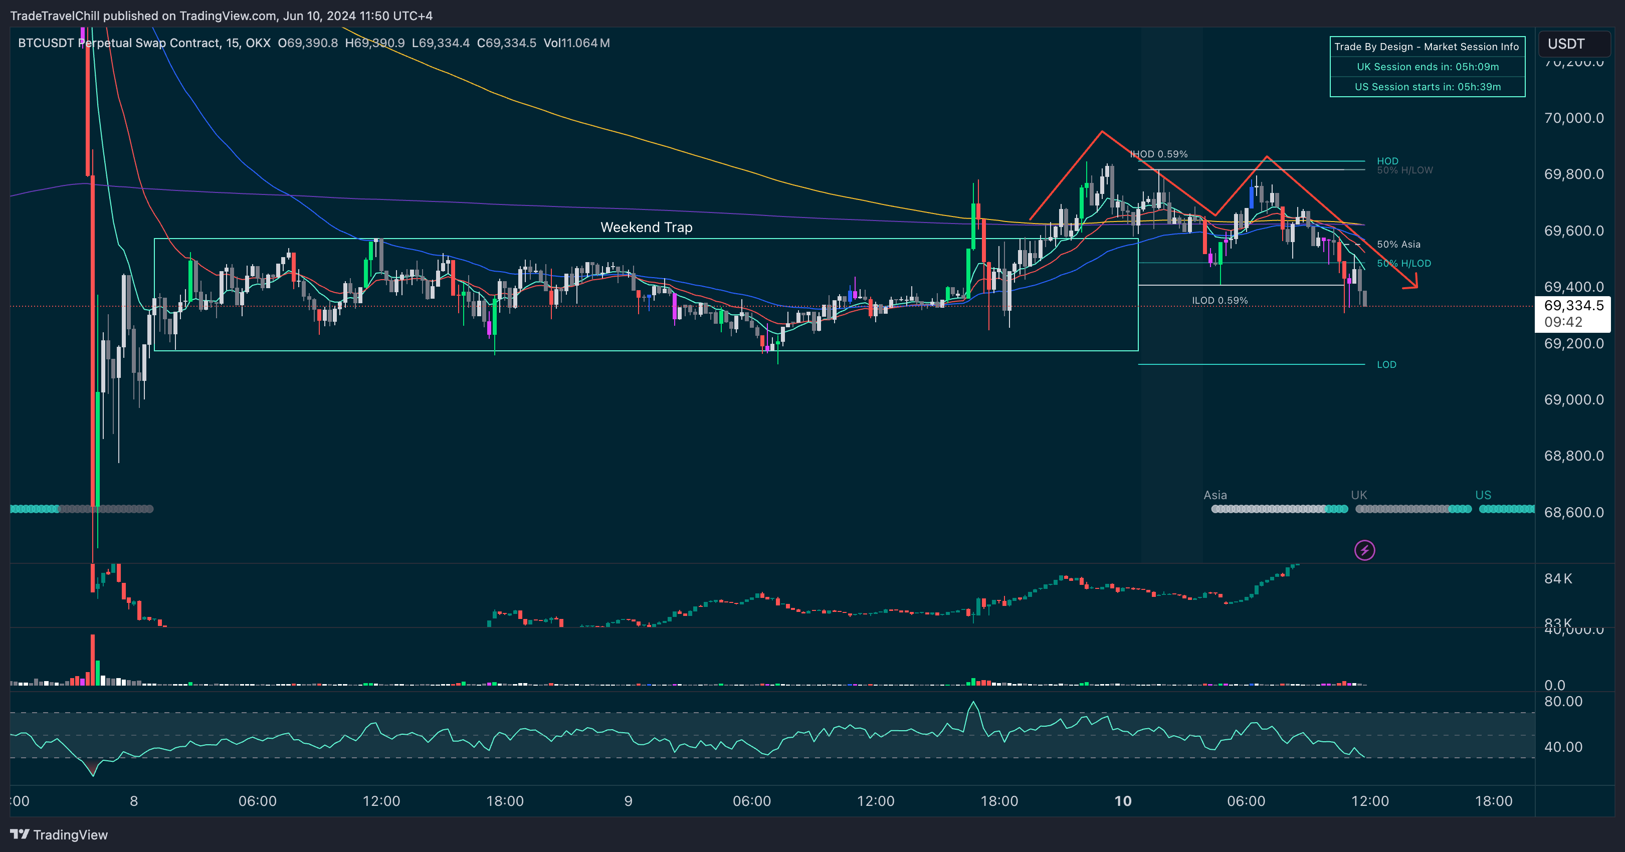Click the LOD level label
Screen dimensions: 1625x852
[x=1386, y=364]
